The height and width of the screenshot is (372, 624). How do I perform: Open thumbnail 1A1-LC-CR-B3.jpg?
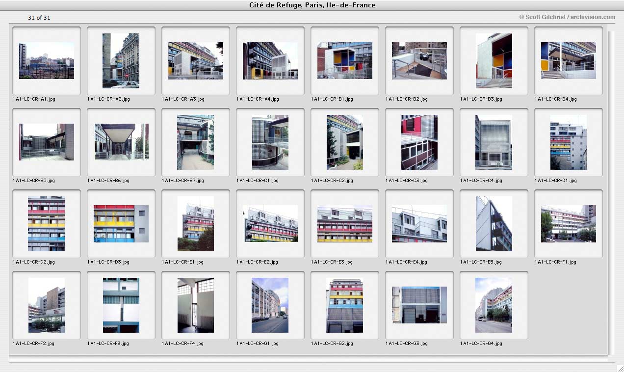[494, 61]
